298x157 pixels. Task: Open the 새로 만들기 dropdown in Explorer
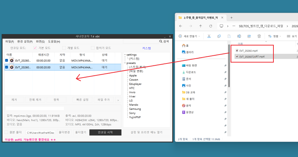point(189,36)
